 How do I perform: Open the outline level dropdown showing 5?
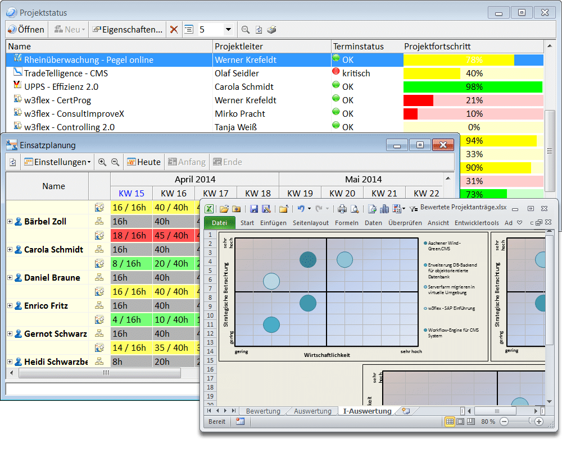pos(228,30)
